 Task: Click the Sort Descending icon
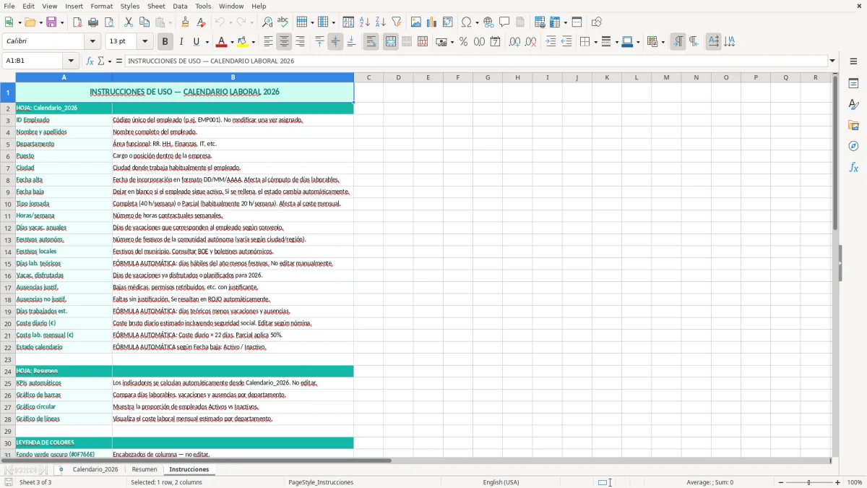[381, 22]
